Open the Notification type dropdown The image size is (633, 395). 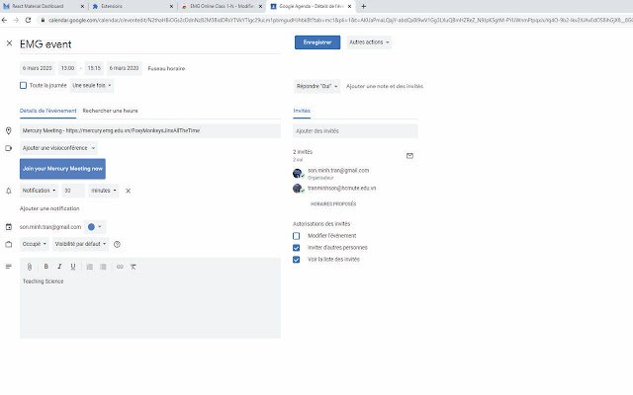pos(39,191)
